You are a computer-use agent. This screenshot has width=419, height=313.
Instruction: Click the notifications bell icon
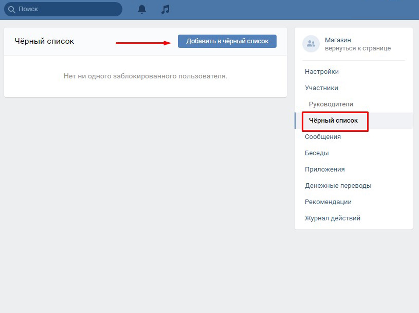coord(142,9)
